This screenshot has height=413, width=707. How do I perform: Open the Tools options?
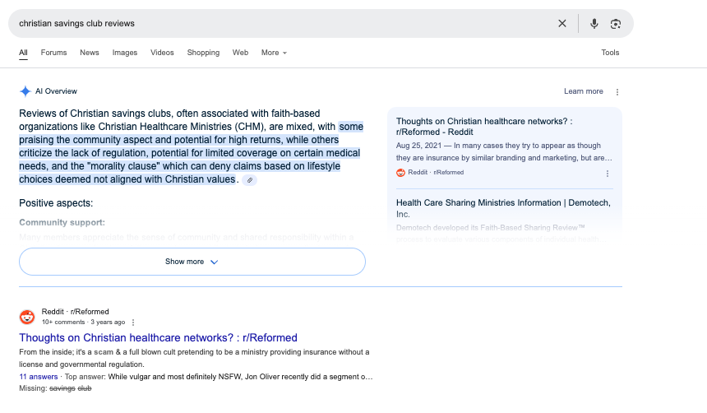point(610,53)
